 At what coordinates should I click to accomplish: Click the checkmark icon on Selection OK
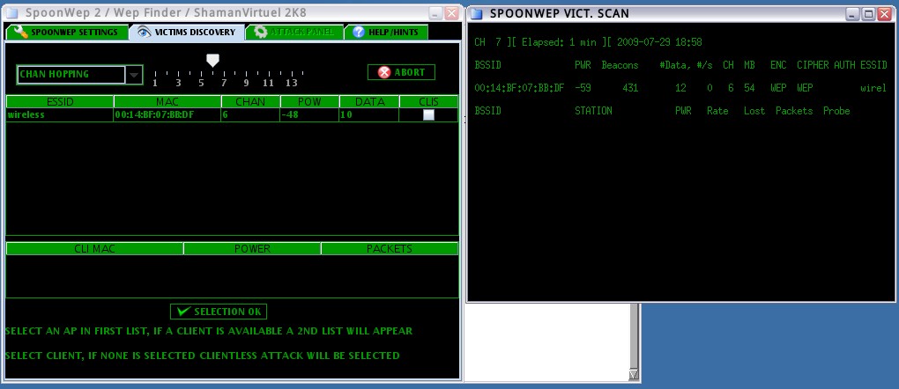click(x=183, y=312)
